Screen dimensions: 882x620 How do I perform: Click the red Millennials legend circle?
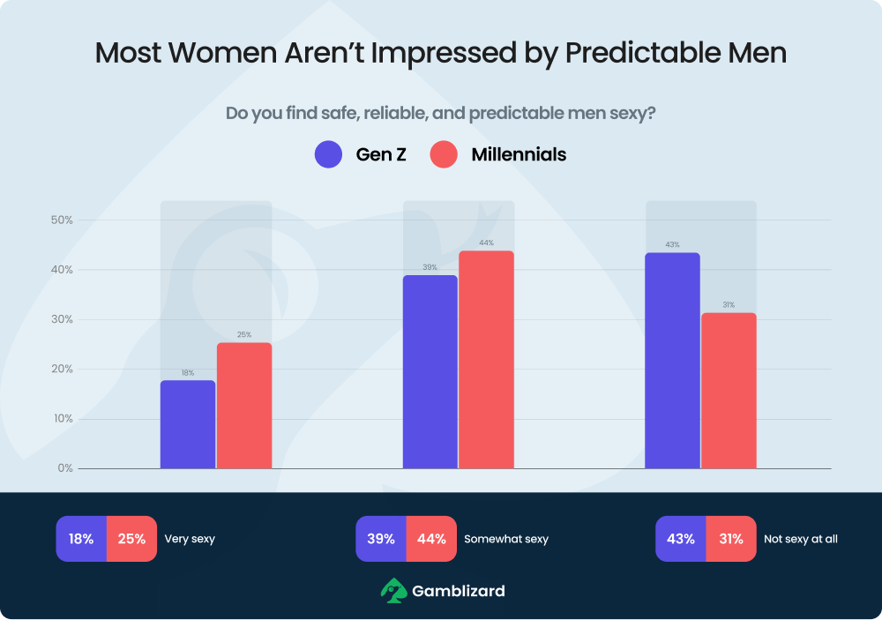pyautogui.click(x=444, y=154)
